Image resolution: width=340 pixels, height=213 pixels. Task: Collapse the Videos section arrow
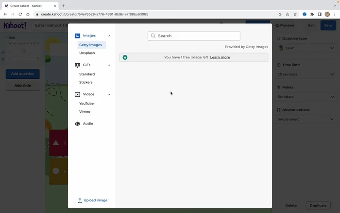pyautogui.click(x=109, y=94)
